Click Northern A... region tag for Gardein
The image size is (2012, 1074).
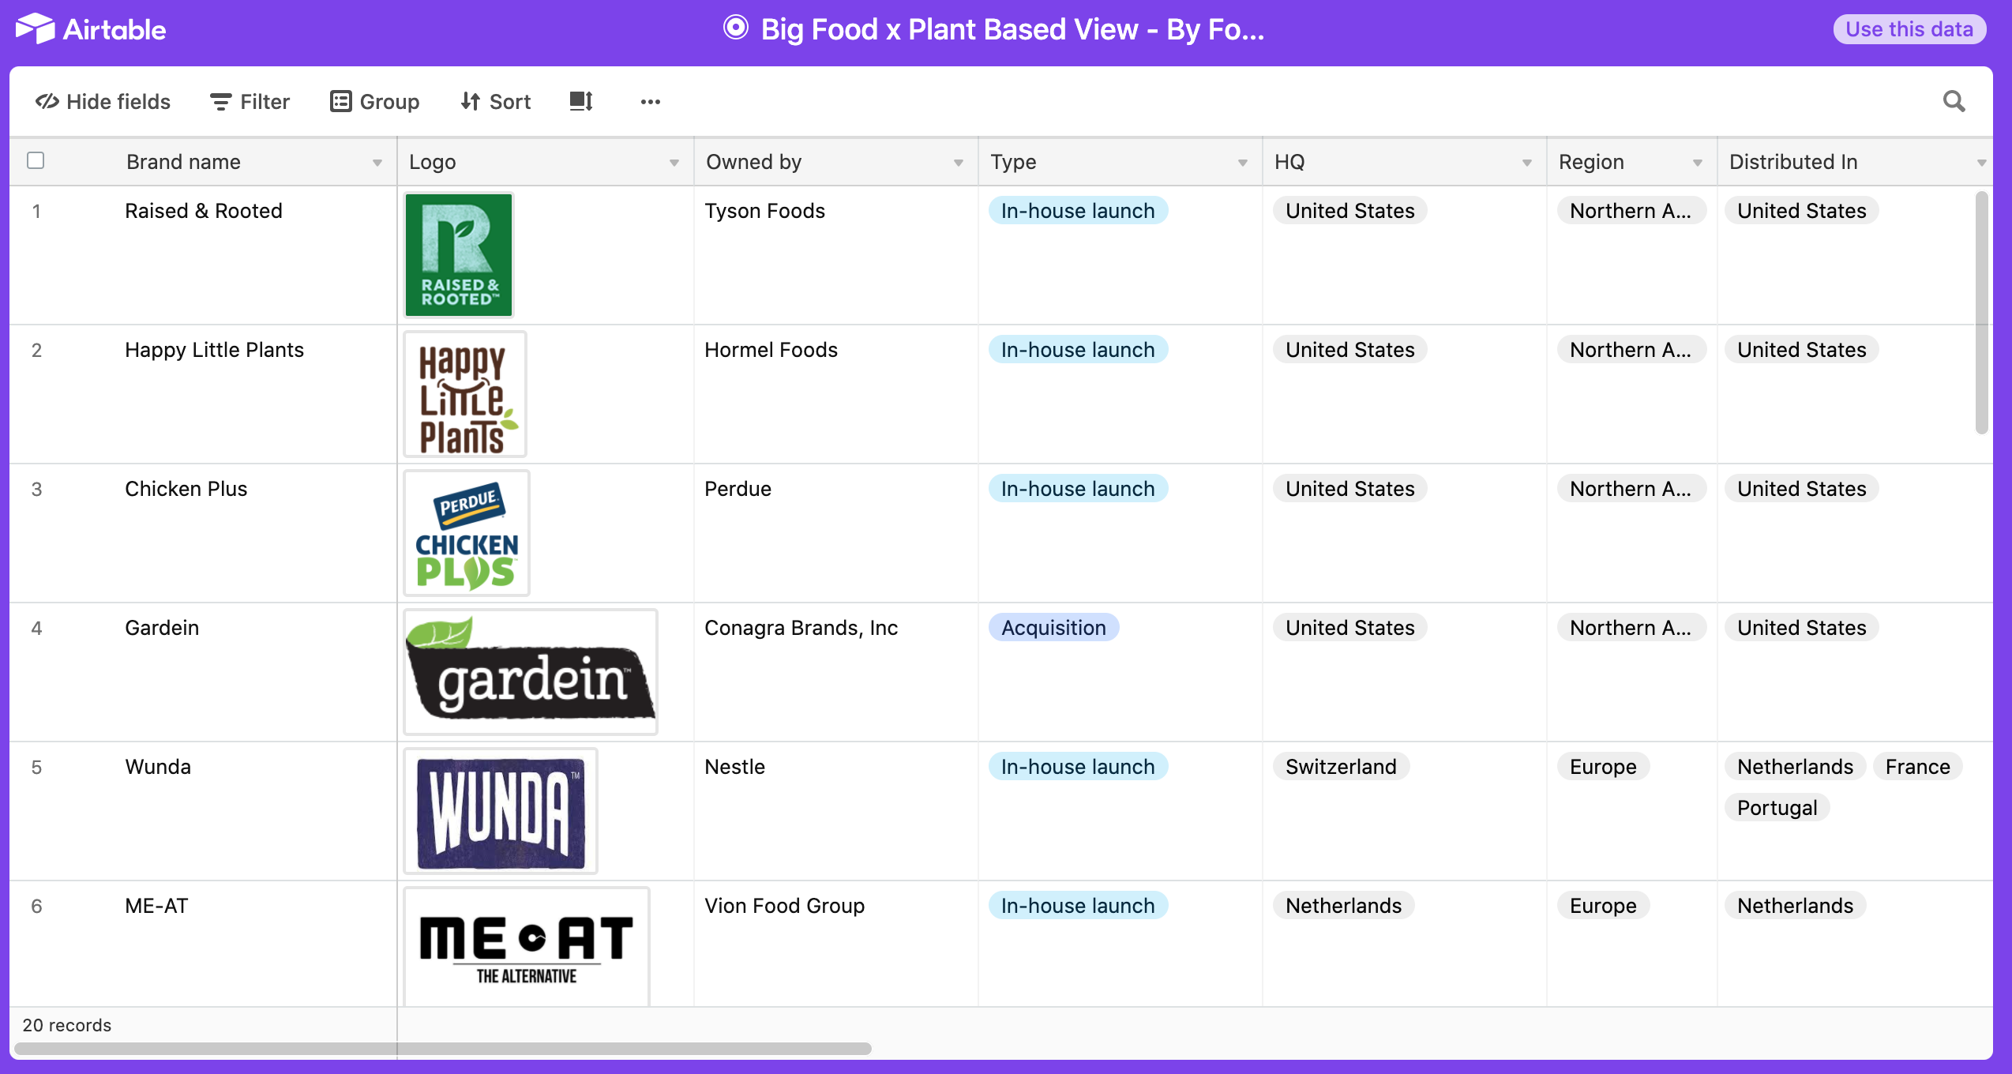tap(1631, 628)
